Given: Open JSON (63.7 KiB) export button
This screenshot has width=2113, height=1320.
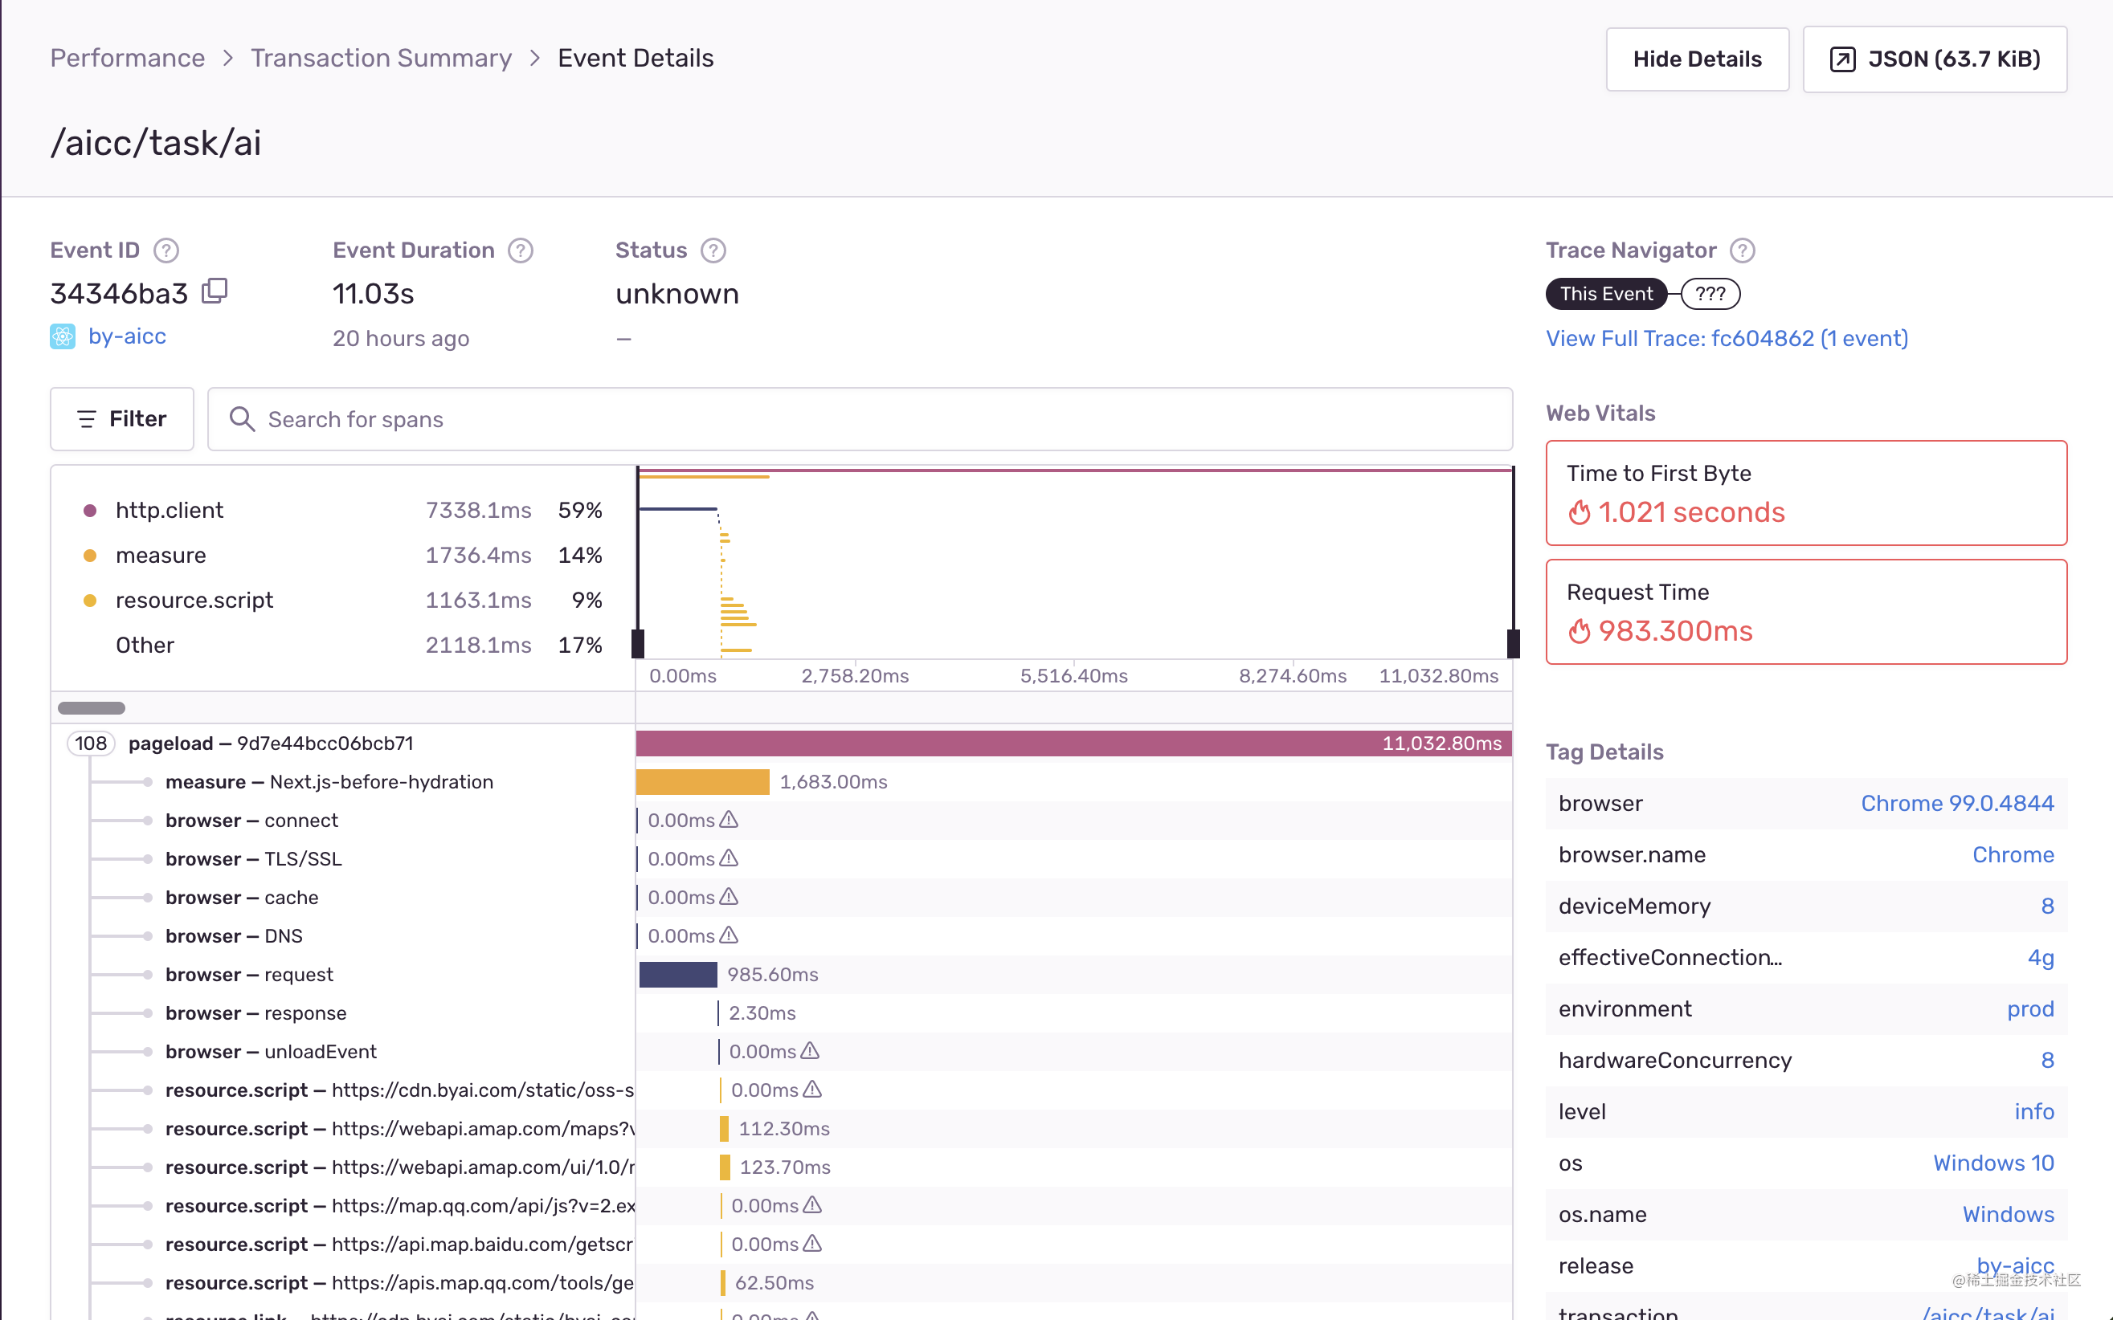Looking at the screenshot, I should 1935,59.
